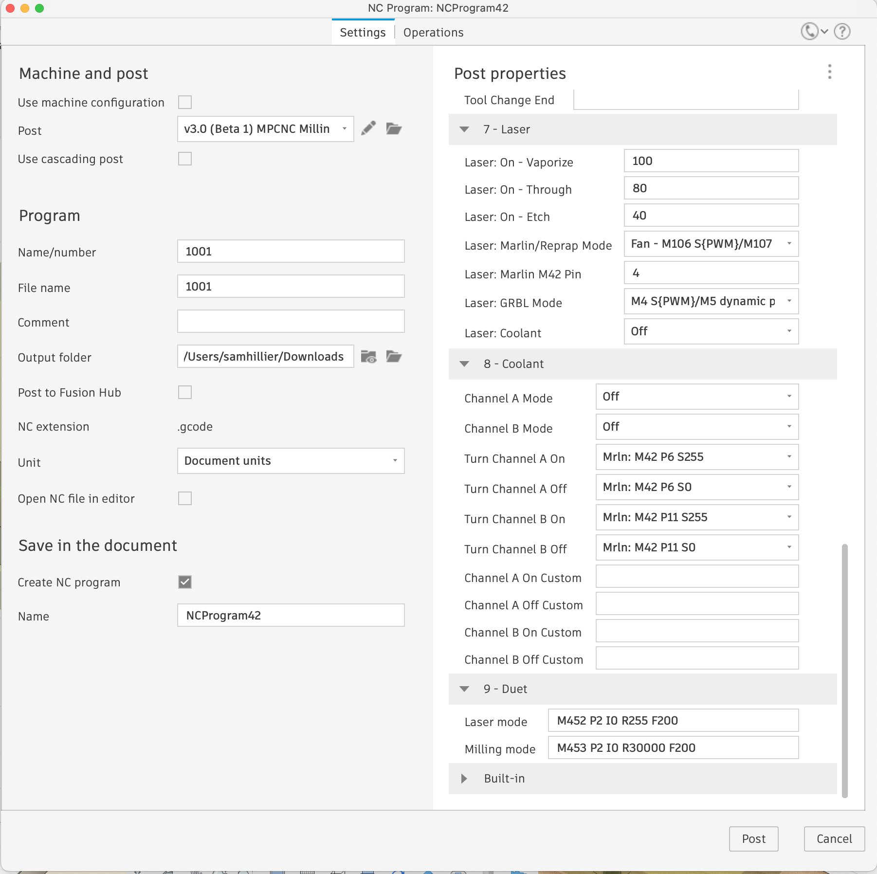Click the phone support icon
Screen dimensions: 877x874
(x=809, y=32)
